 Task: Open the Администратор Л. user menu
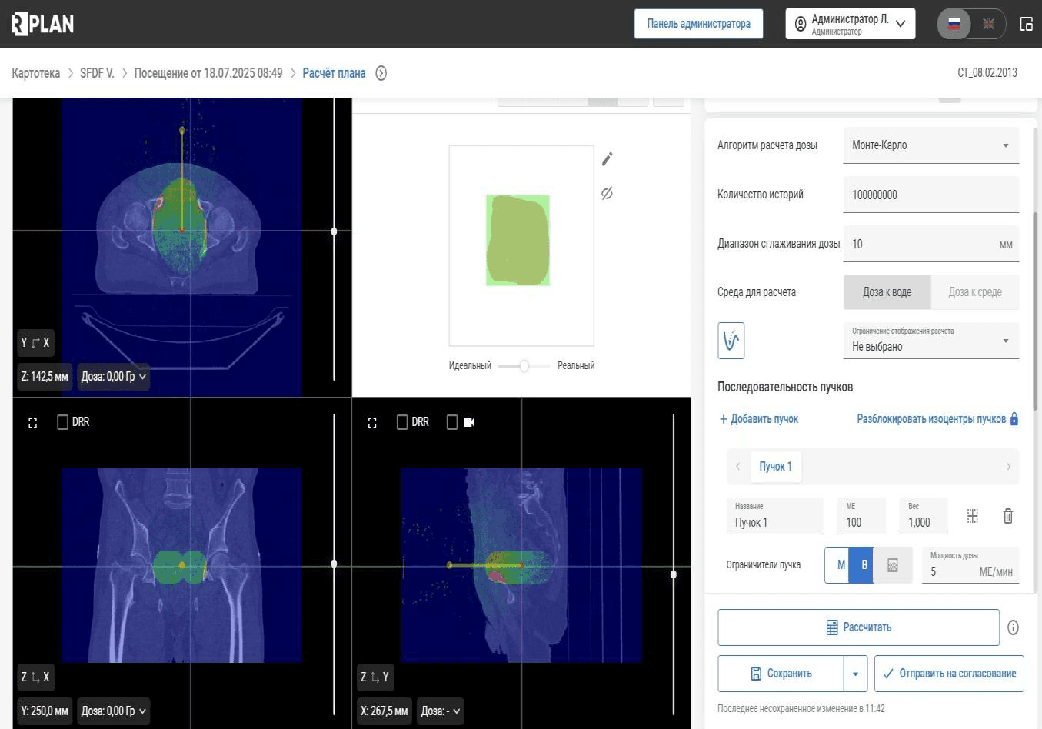click(x=850, y=24)
